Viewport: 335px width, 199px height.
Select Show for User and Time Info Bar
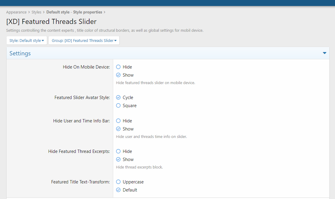pos(118,129)
